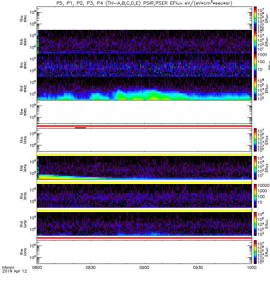The image size is (270, 288).
Task: Click the 0900 time axis label
Action: 144,267
